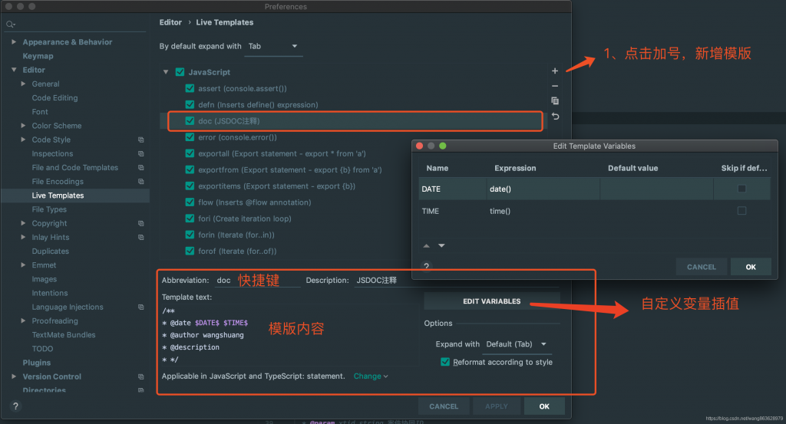
Task: Click the Change applicable context link
Action: click(x=370, y=376)
